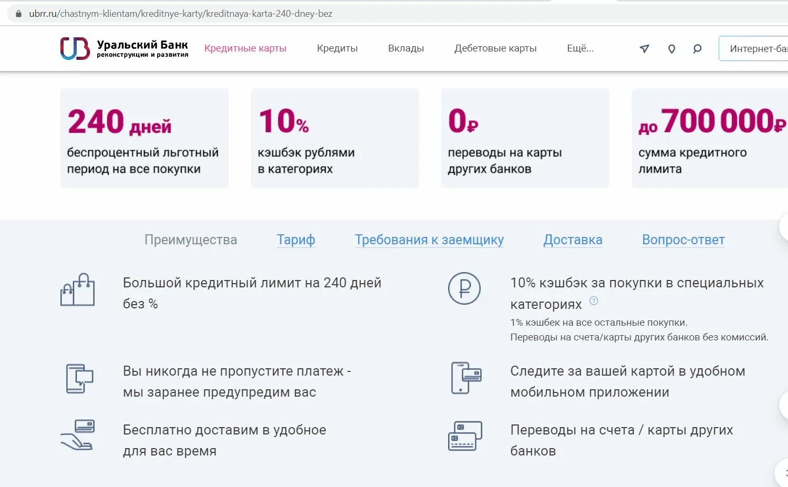Click 'Переводы на счета/карты других банков без комиссий' line
The width and height of the screenshot is (788, 487).
[639, 337]
